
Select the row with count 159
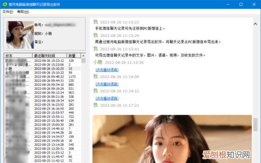click(x=43, y=136)
